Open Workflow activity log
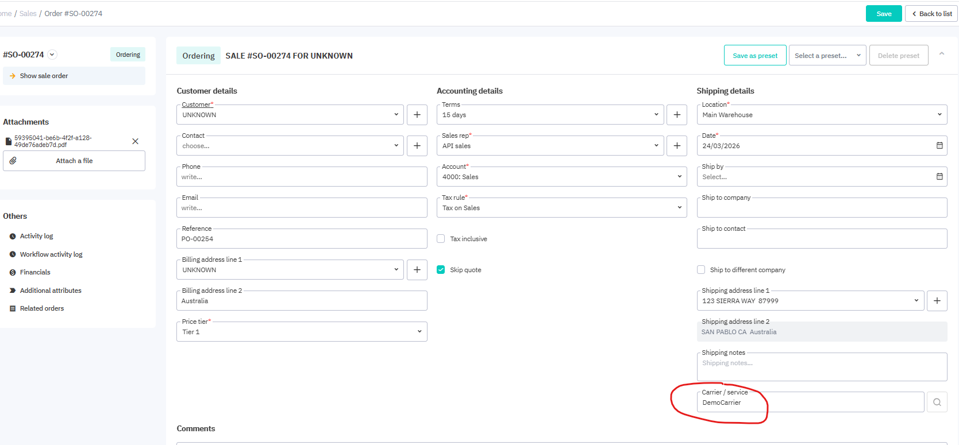This screenshot has width=959, height=445. tap(51, 254)
